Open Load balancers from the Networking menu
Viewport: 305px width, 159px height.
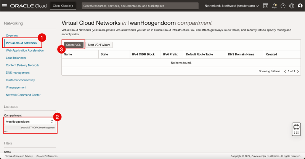click(x=16, y=58)
